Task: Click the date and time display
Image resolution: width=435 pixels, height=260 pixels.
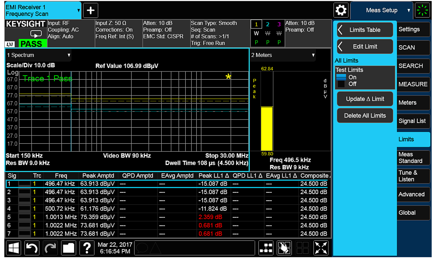Action: 115,248
